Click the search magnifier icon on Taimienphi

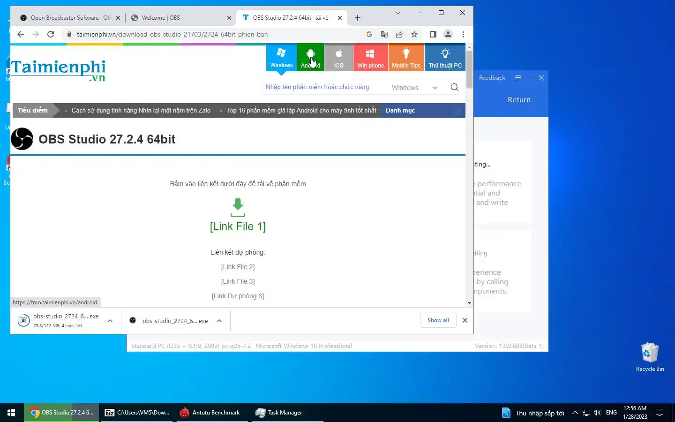454,87
